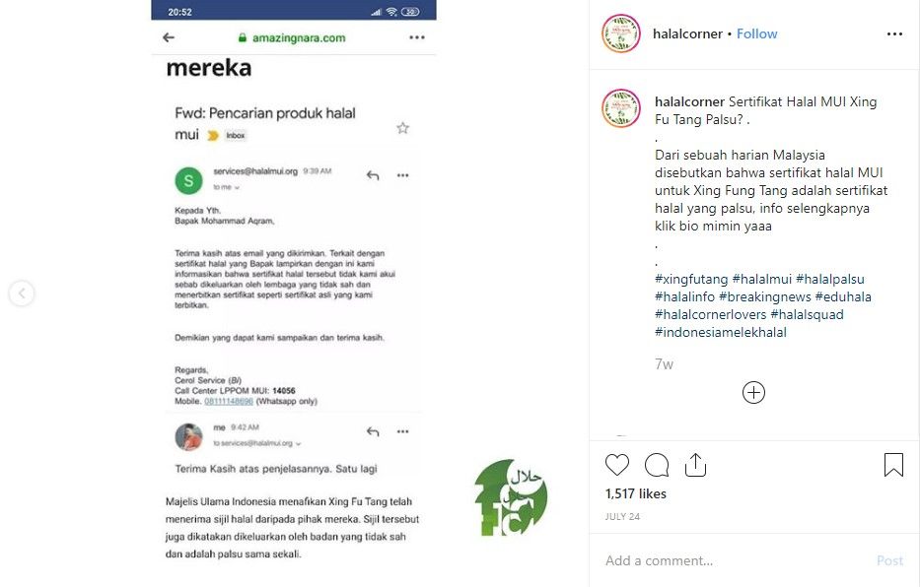Open the #halalmui hashtag
This screenshot has height=587, width=920.
761,280
